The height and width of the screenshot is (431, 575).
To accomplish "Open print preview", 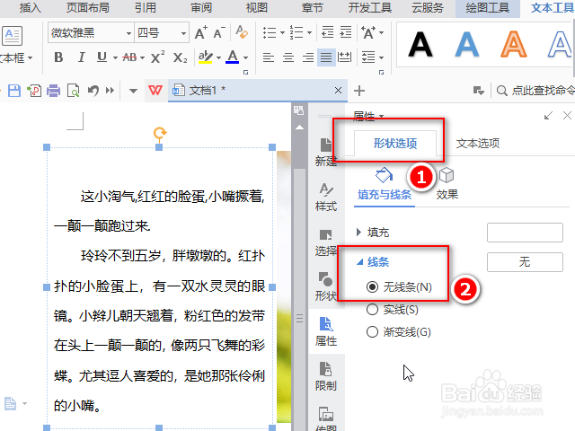I will click(74, 90).
